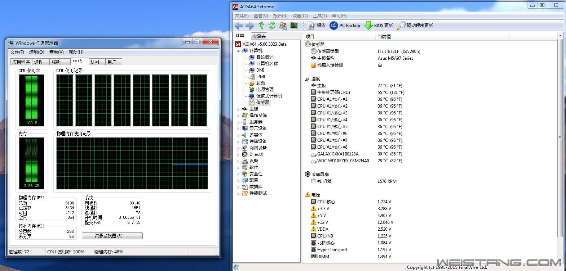Click the 项目 column header
The height and width of the screenshot is (271, 566).
pyautogui.click(x=340, y=36)
